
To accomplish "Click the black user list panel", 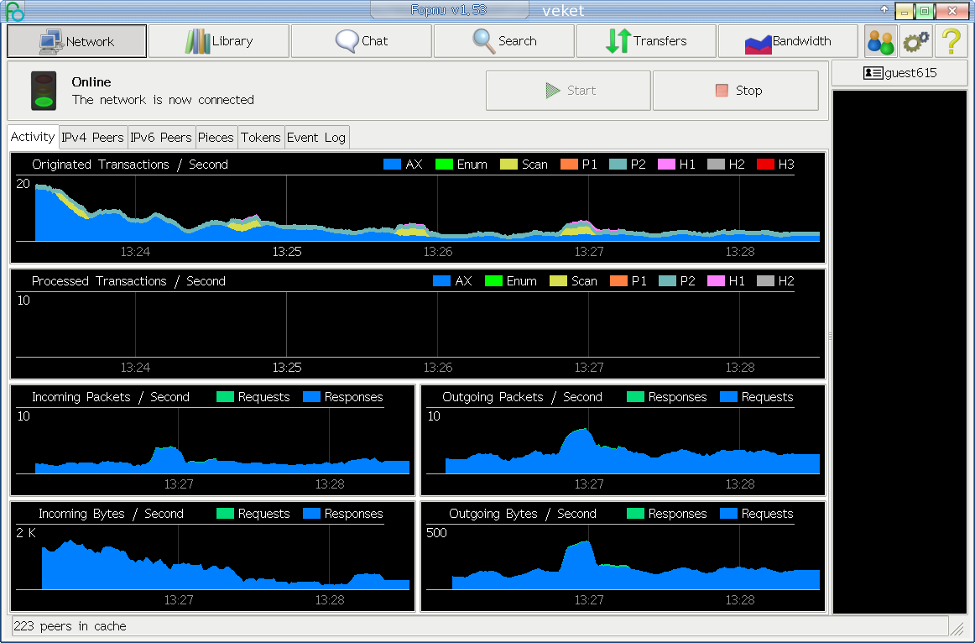I will pyautogui.click(x=899, y=352).
